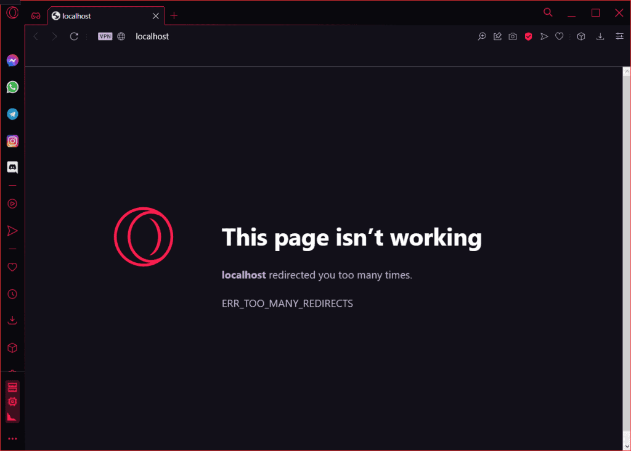The height and width of the screenshot is (451, 631).
Task: Select the localhost tab
Action: [x=106, y=16]
